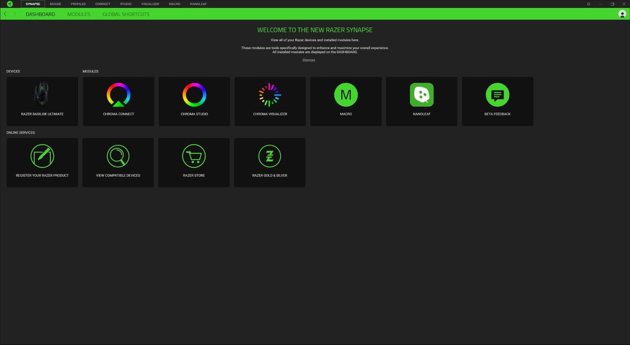
Task: Dismiss the welcome message
Action: pos(309,60)
